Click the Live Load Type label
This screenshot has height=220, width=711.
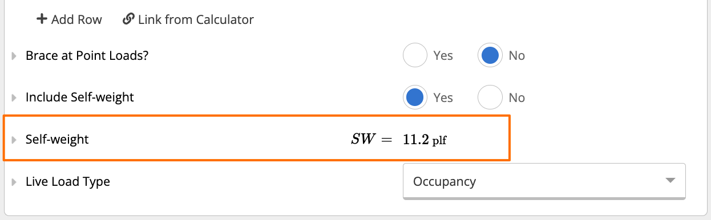click(68, 182)
